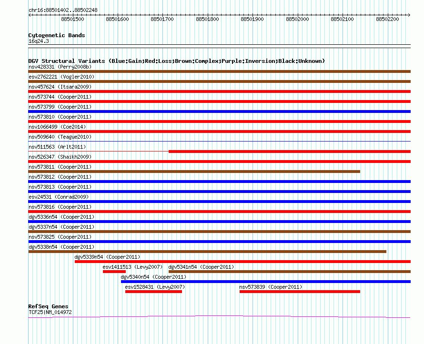Screen dimensions: 424x344
Task: Click the nsv573811 (Cooper2011) label
Action: 60,167
